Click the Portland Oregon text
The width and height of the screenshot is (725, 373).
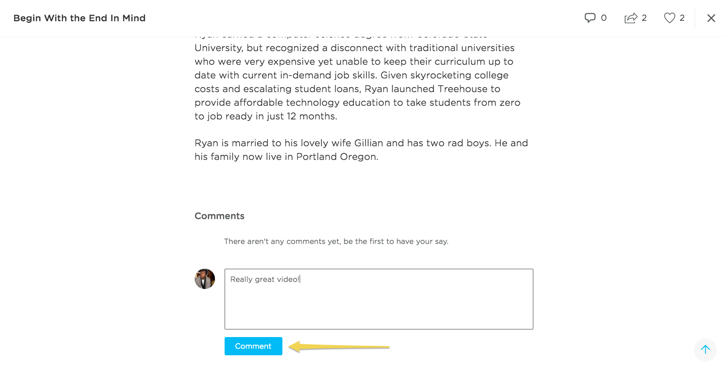click(337, 157)
